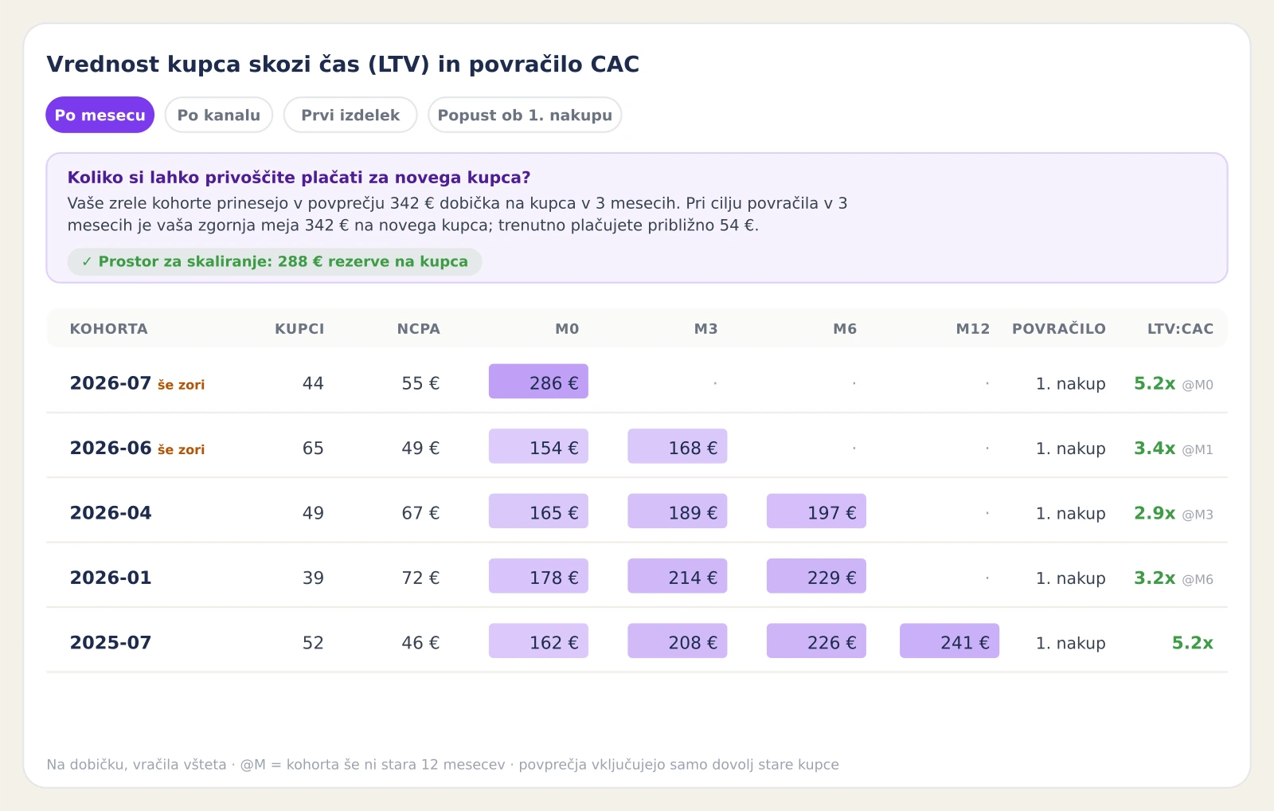Sort by the KUPCI column header
The height and width of the screenshot is (811, 1274).
tap(299, 329)
